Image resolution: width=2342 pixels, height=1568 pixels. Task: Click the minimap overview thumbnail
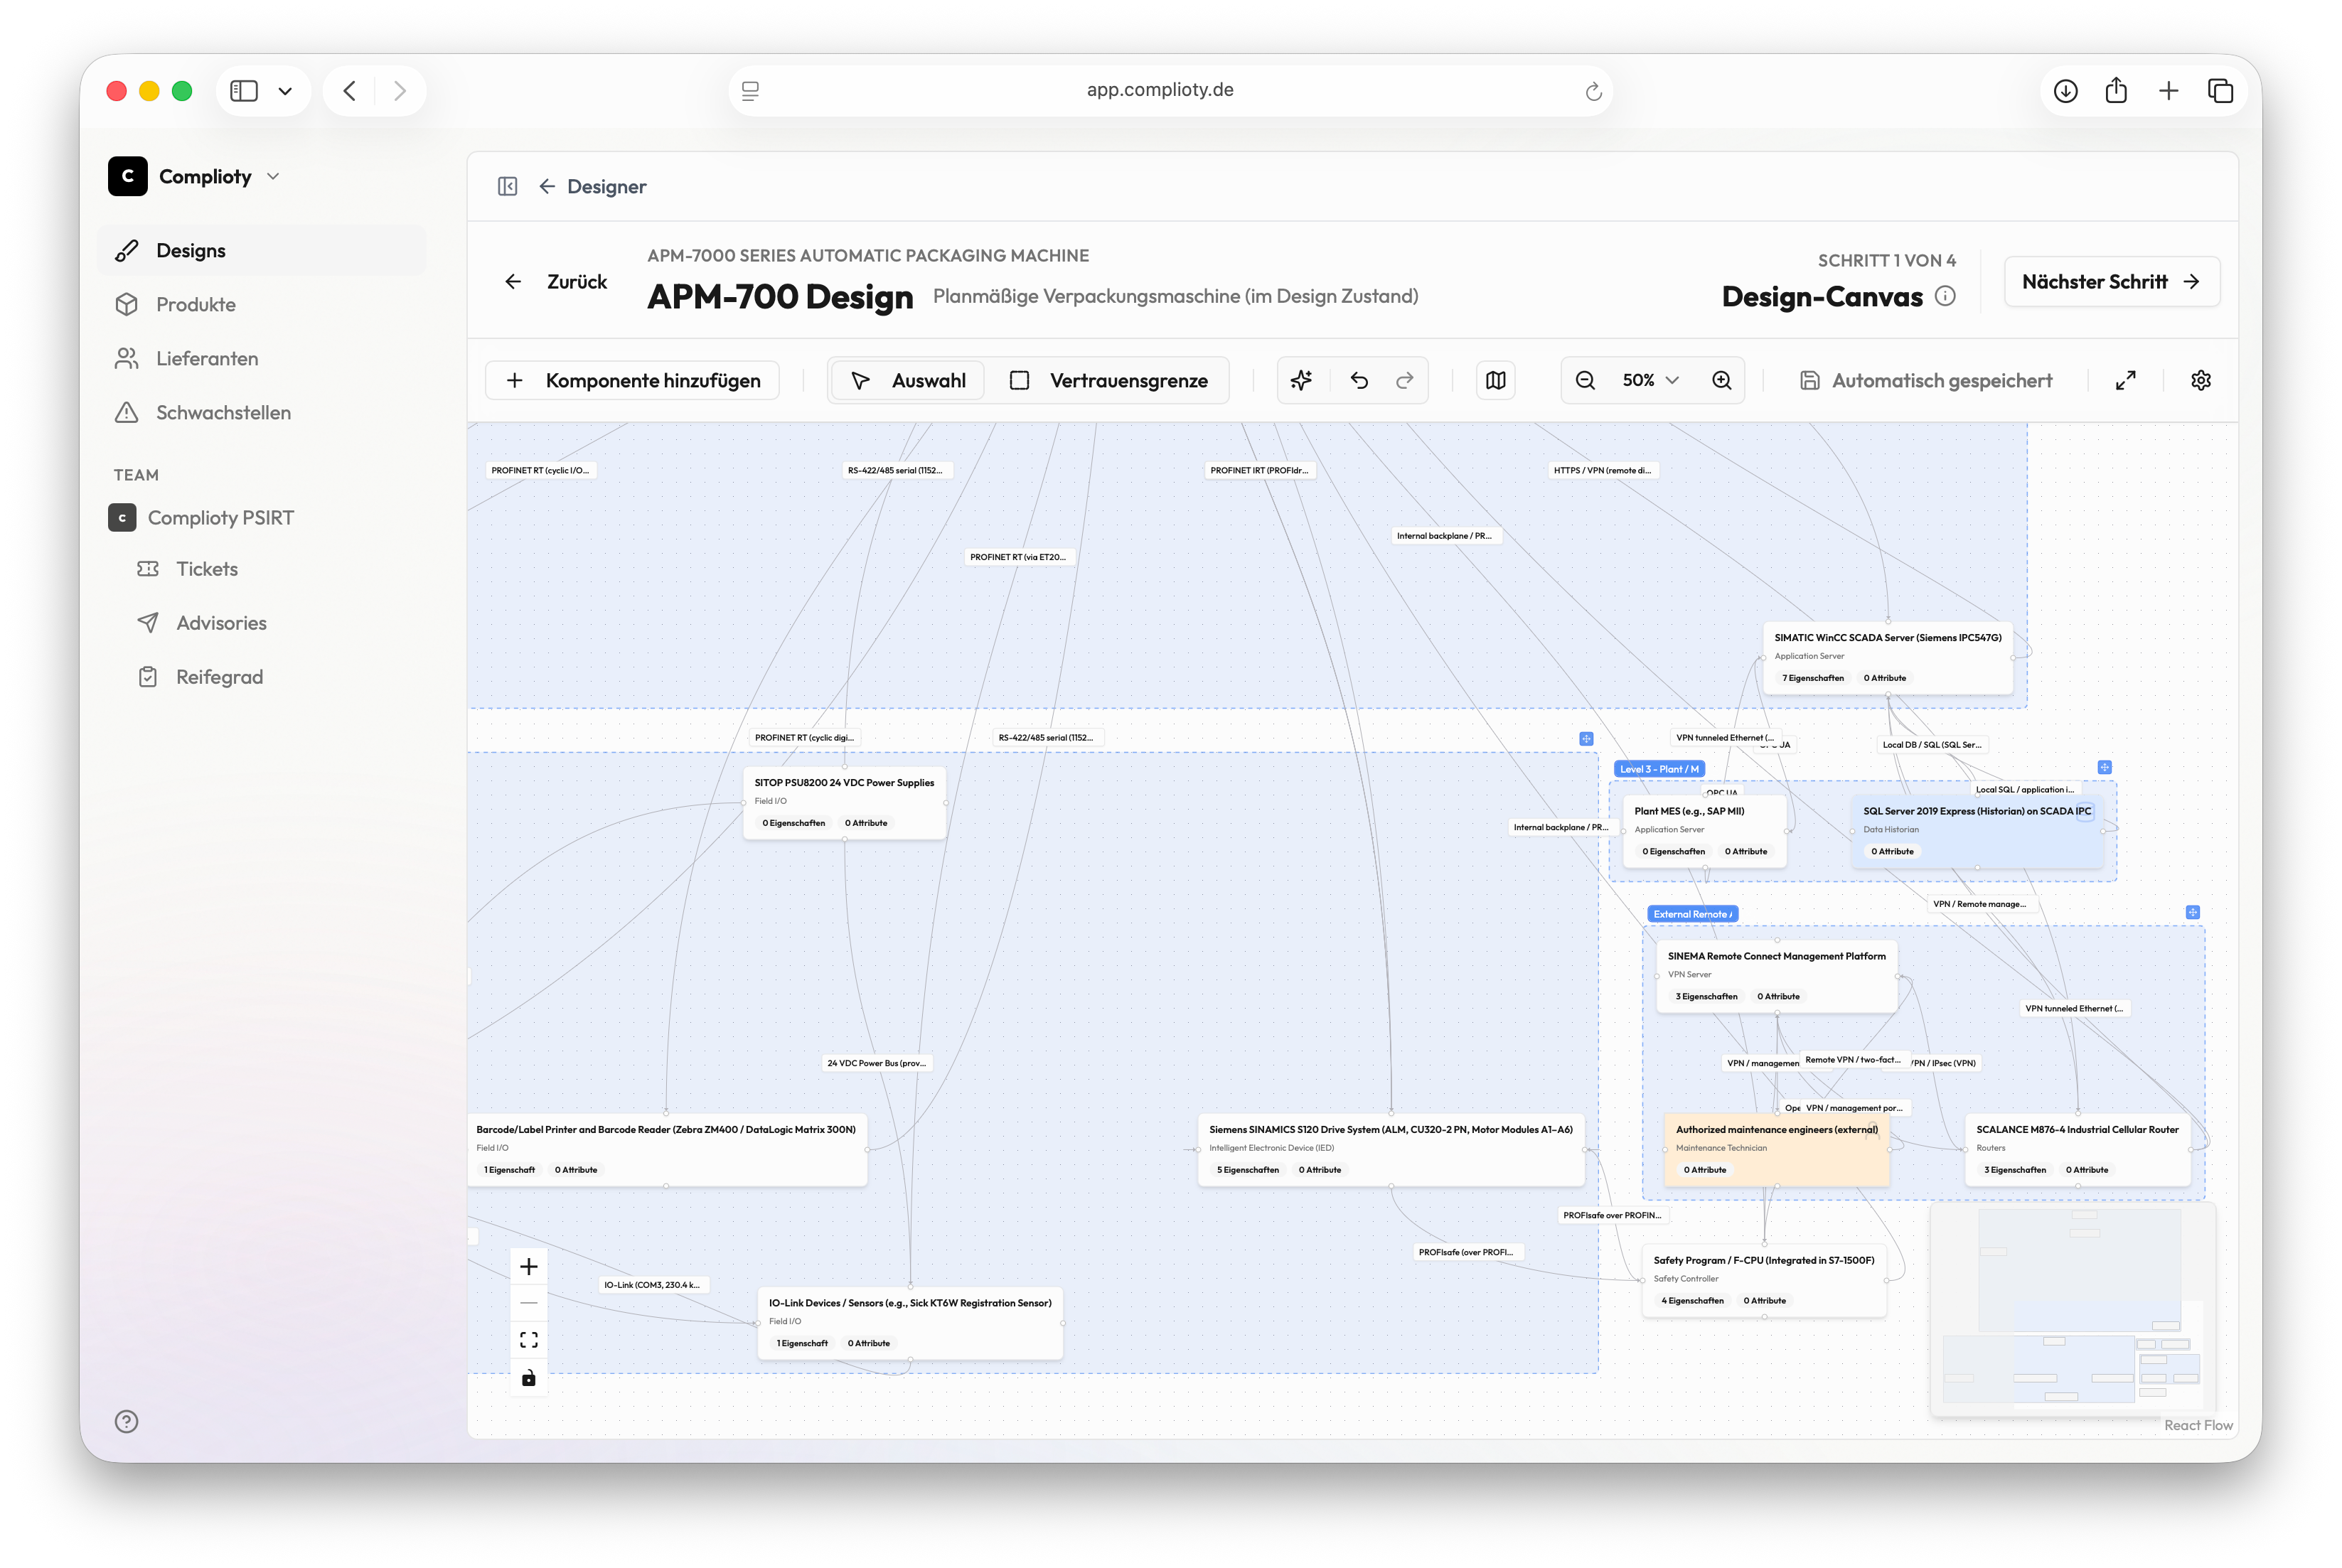tap(2073, 1310)
